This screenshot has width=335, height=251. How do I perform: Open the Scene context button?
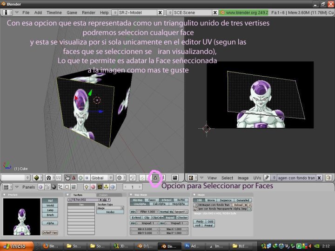click(x=74, y=187)
